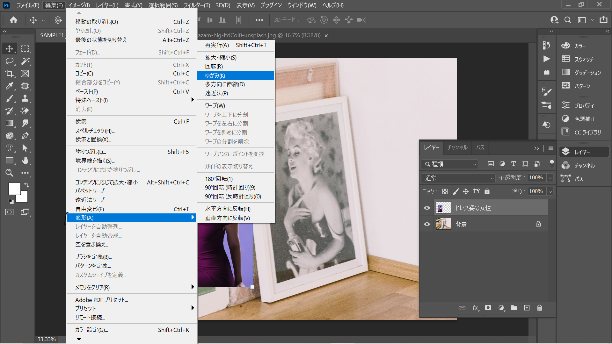Select the Crop tool
This screenshot has height=344, width=612.
(10, 74)
